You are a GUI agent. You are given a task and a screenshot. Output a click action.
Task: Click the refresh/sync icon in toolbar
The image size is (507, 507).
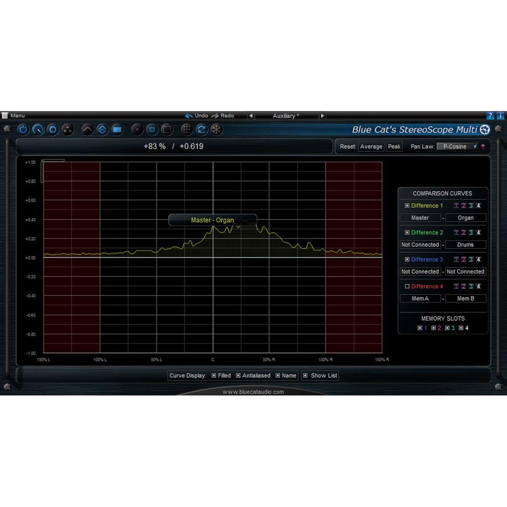pyautogui.click(x=201, y=130)
